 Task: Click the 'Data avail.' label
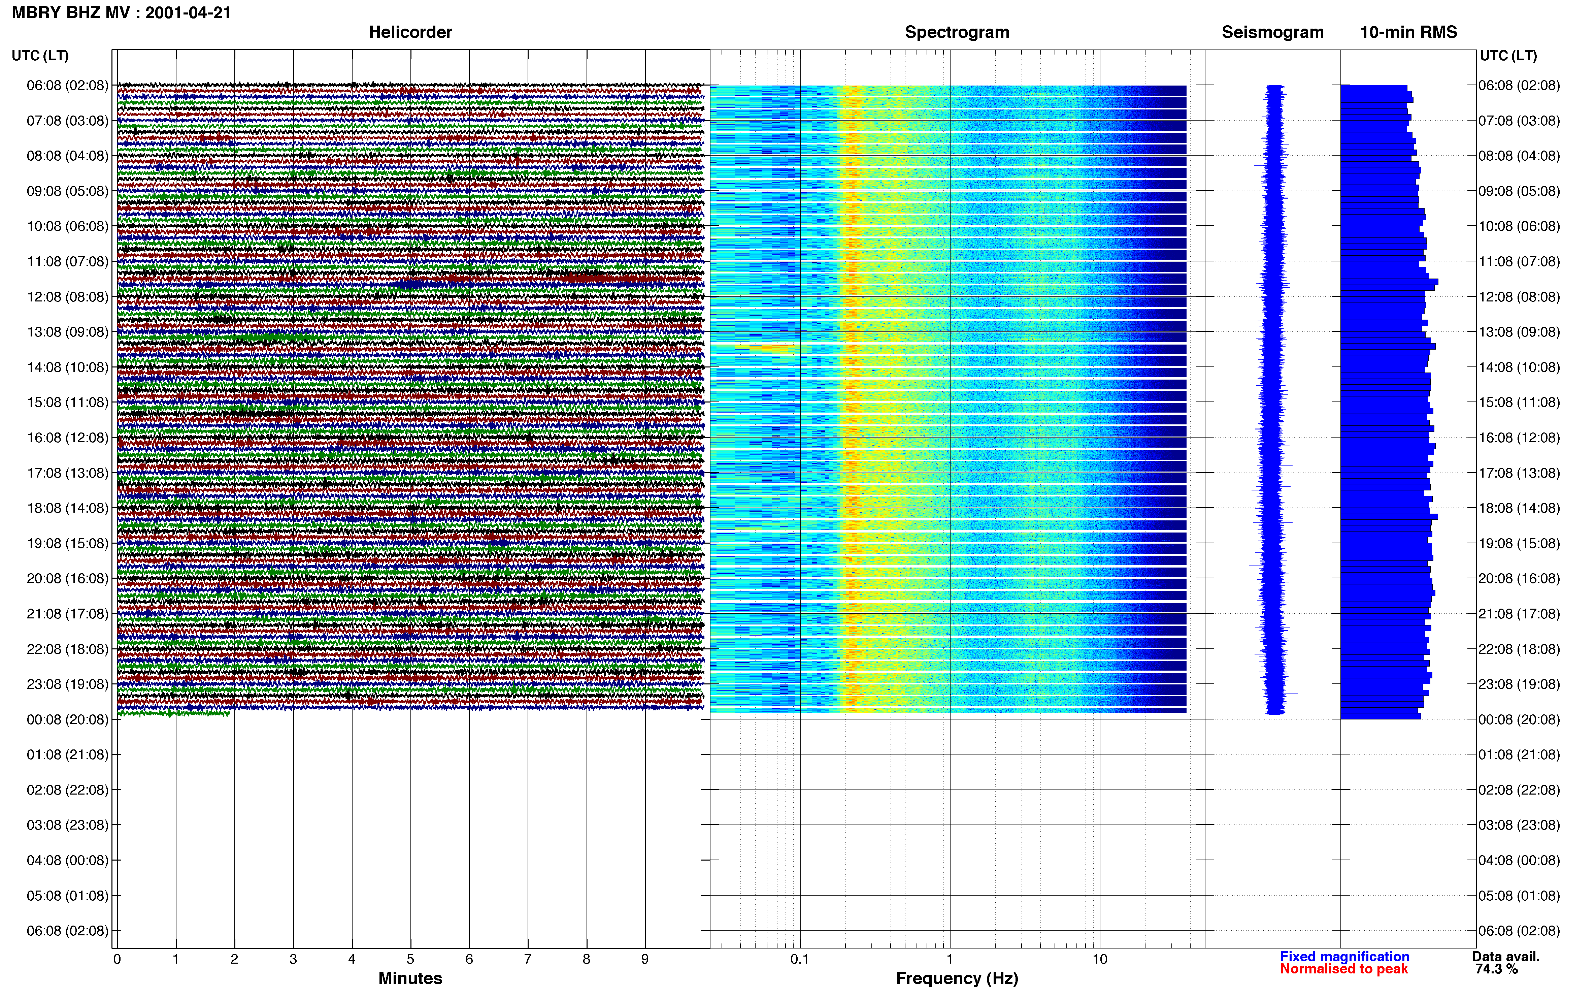pos(1506,957)
